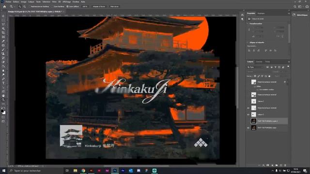Select the Hand tool
Viewport: 310px width, 174px height.
[x=3, y=96]
